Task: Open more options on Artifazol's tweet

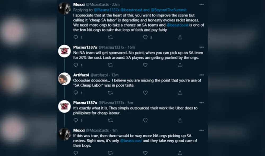Action: coord(202,75)
